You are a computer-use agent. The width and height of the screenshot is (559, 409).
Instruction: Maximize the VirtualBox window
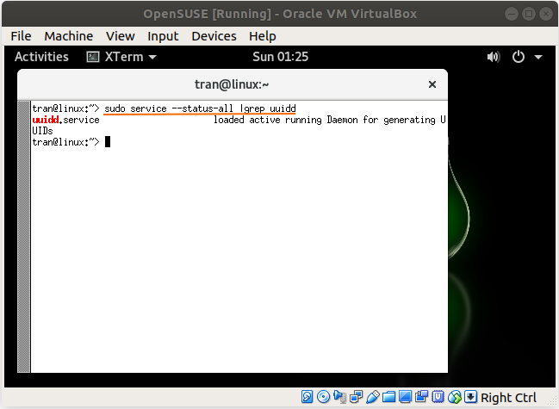[x=529, y=14]
